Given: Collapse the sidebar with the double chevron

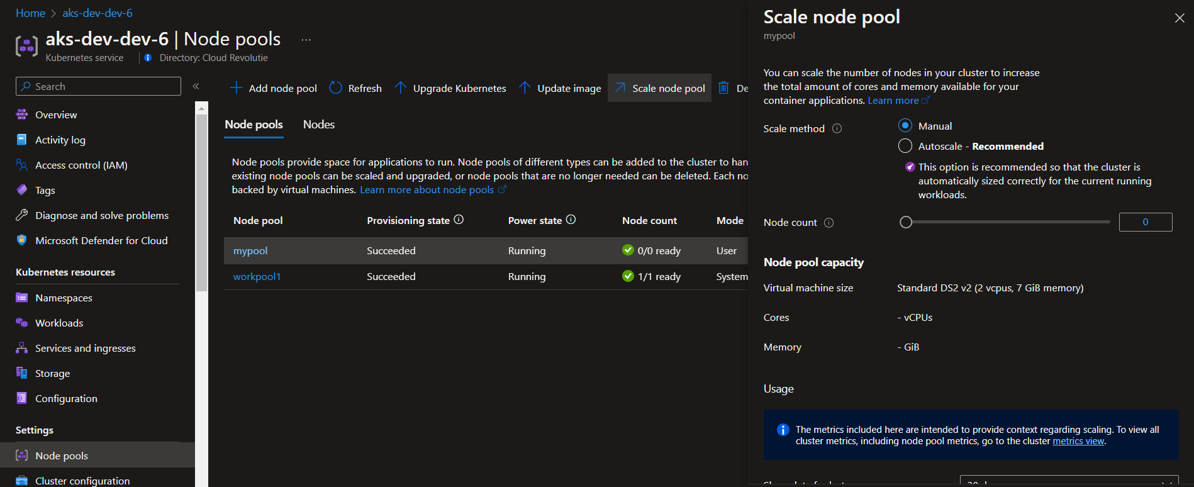Looking at the screenshot, I should [x=196, y=86].
